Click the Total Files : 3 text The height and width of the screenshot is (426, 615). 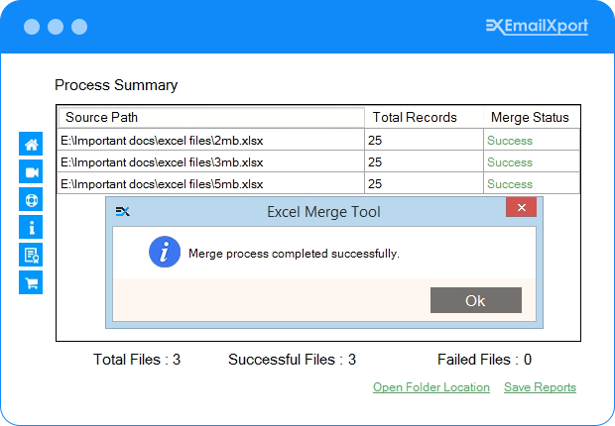pos(137,360)
